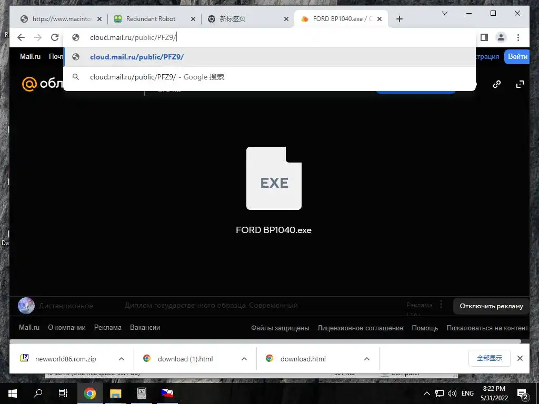Open Пожаловаться на контент link
Image resolution: width=539 pixels, height=404 pixels.
[487, 328]
